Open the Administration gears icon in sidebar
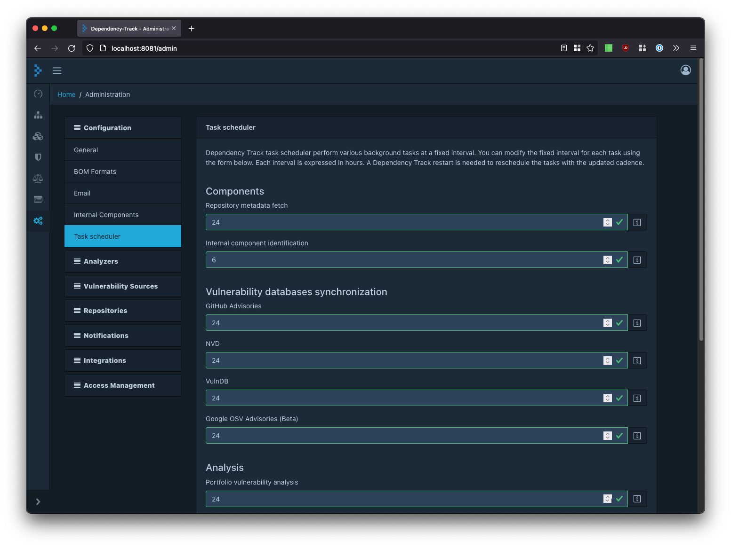 coord(38,220)
